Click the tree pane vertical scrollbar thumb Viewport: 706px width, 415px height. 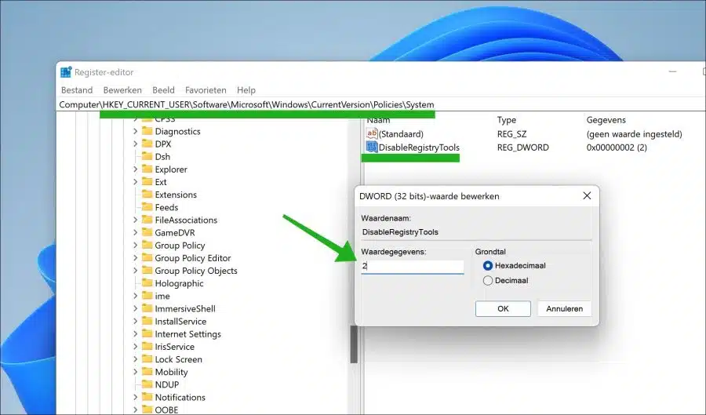point(354,344)
